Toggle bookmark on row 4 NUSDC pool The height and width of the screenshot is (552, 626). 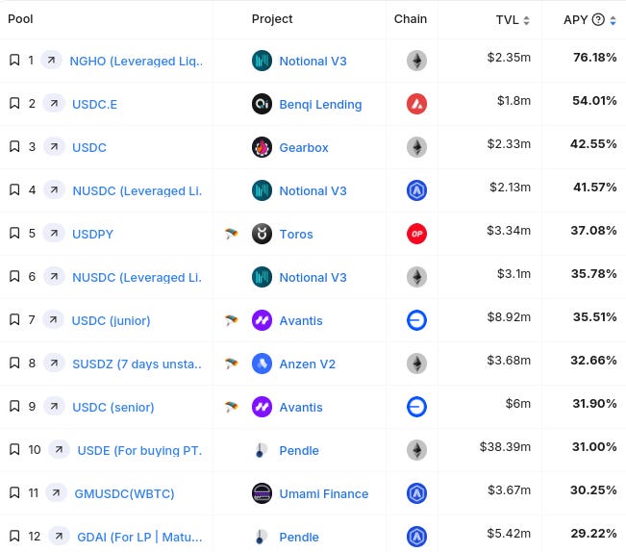pyautogui.click(x=14, y=189)
